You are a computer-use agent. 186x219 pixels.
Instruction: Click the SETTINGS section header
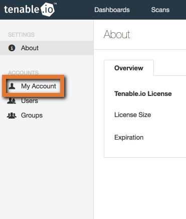21,35
